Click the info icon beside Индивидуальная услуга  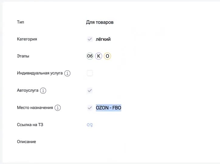(67, 73)
